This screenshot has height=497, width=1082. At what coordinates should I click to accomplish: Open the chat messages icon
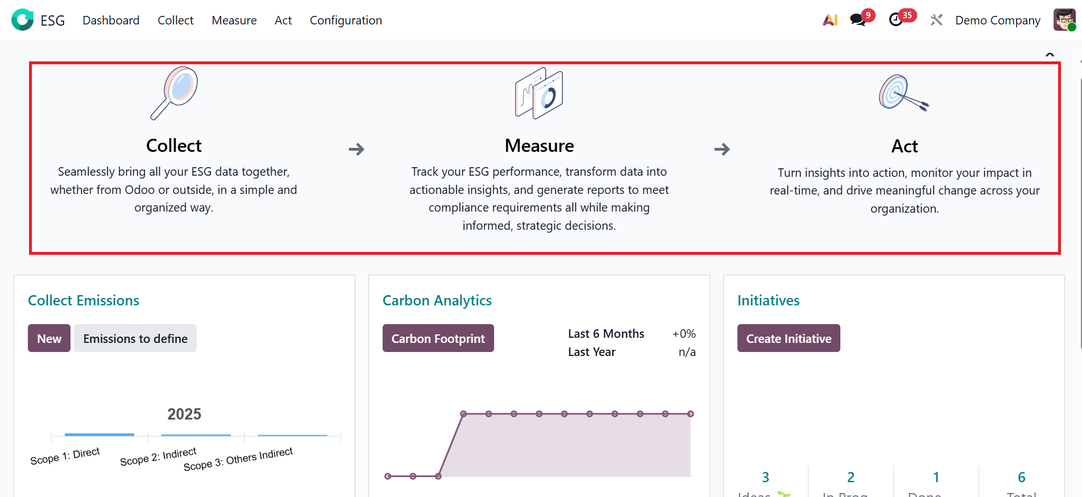coord(857,20)
